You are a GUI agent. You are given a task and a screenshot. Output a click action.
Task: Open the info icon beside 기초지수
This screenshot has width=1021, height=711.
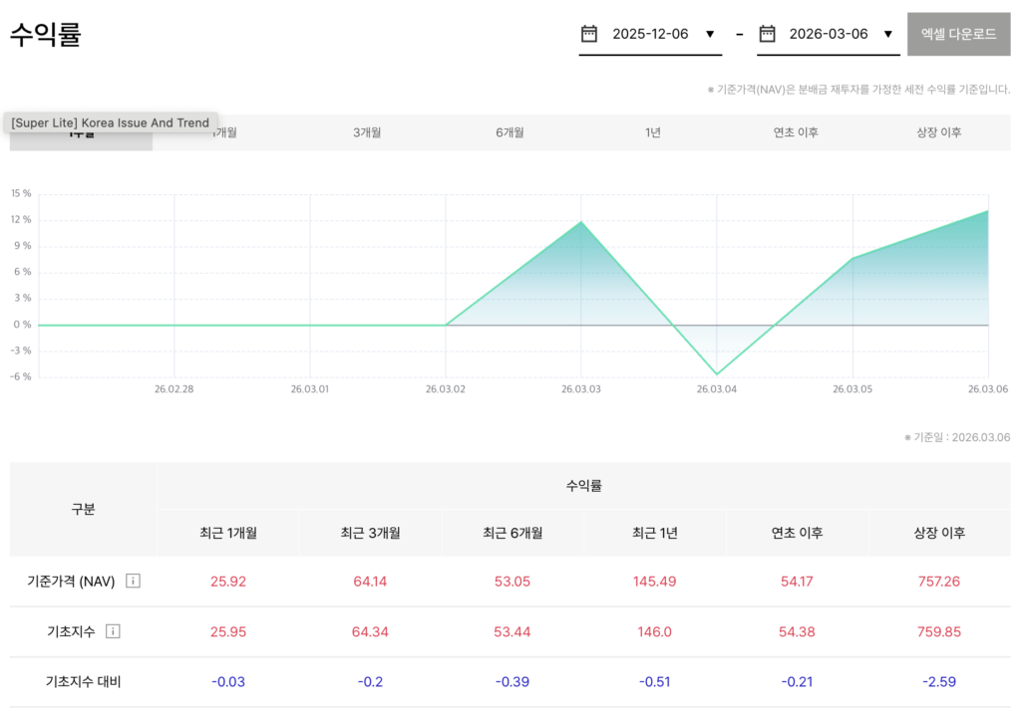(113, 630)
